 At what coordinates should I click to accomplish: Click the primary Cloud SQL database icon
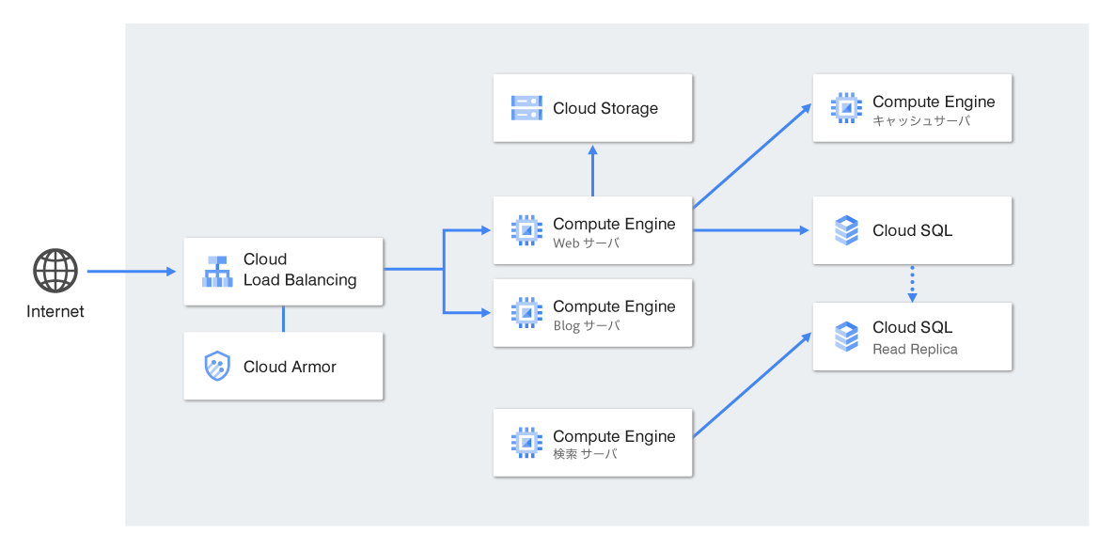pyautogui.click(x=846, y=230)
